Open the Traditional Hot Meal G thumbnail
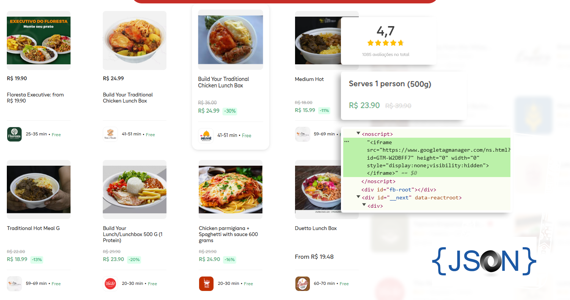570x300 pixels. [x=38, y=189]
